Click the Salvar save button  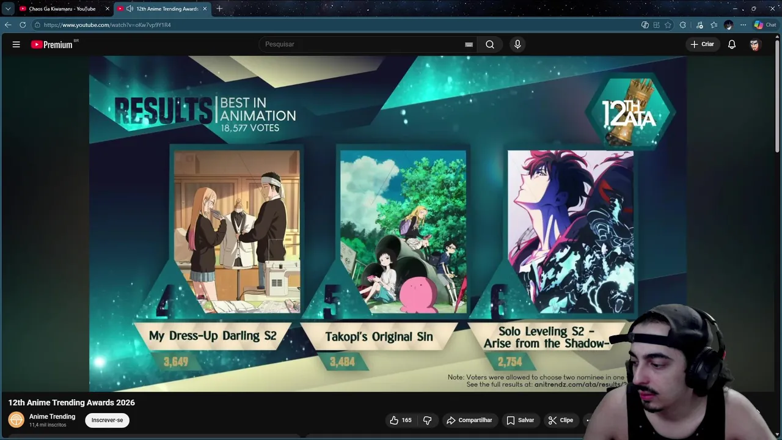click(520, 420)
